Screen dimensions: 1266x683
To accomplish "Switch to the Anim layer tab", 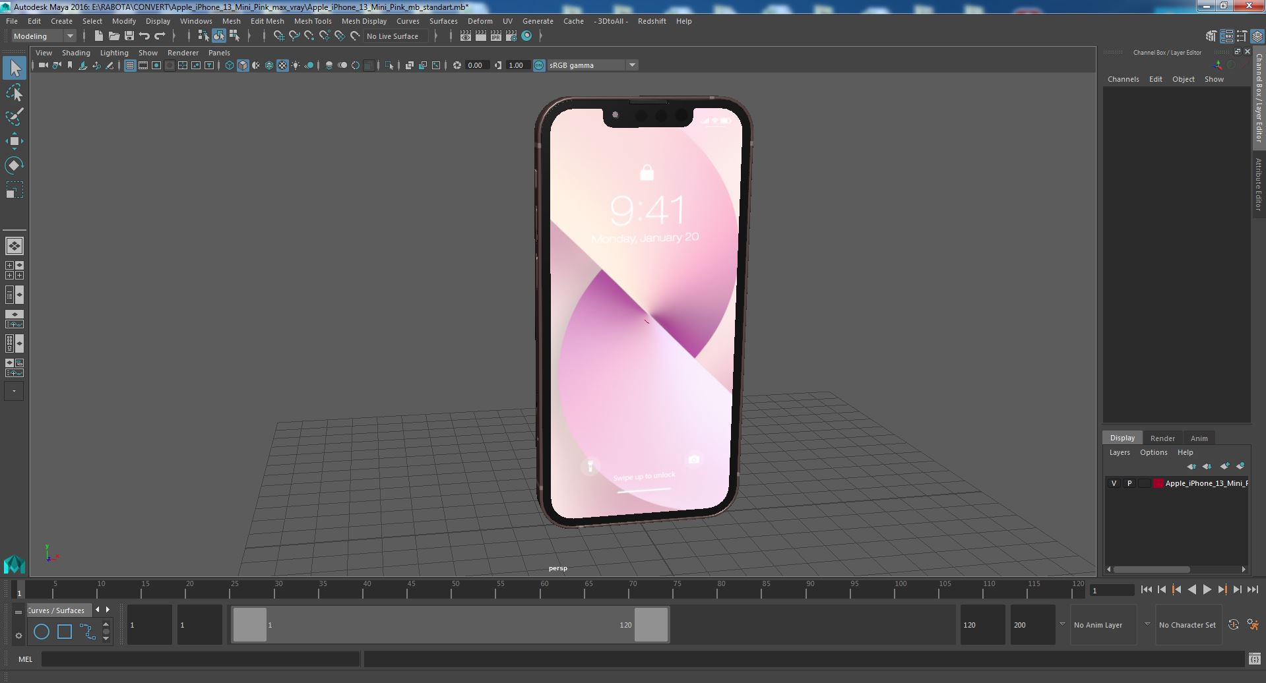I will pos(1199,438).
